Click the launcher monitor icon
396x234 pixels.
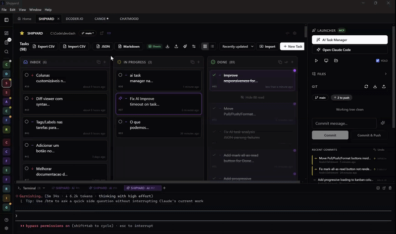(326, 60)
